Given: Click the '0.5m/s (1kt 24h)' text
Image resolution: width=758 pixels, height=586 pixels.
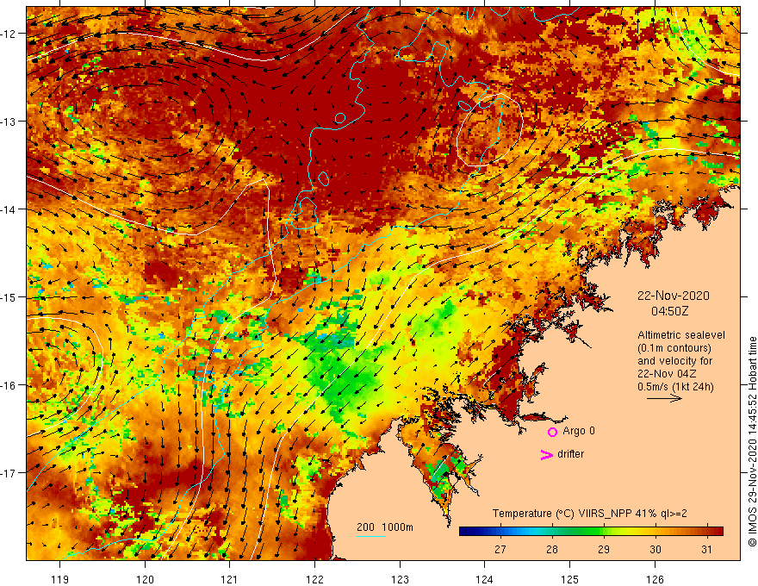Looking at the screenshot, I should [x=675, y=387].
